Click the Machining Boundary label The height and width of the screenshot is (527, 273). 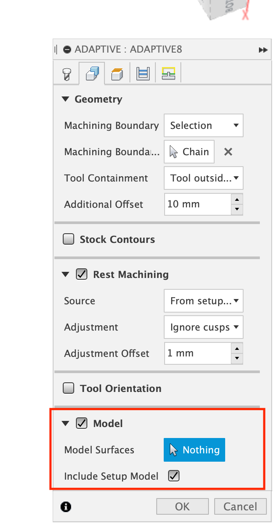(111, 125)
